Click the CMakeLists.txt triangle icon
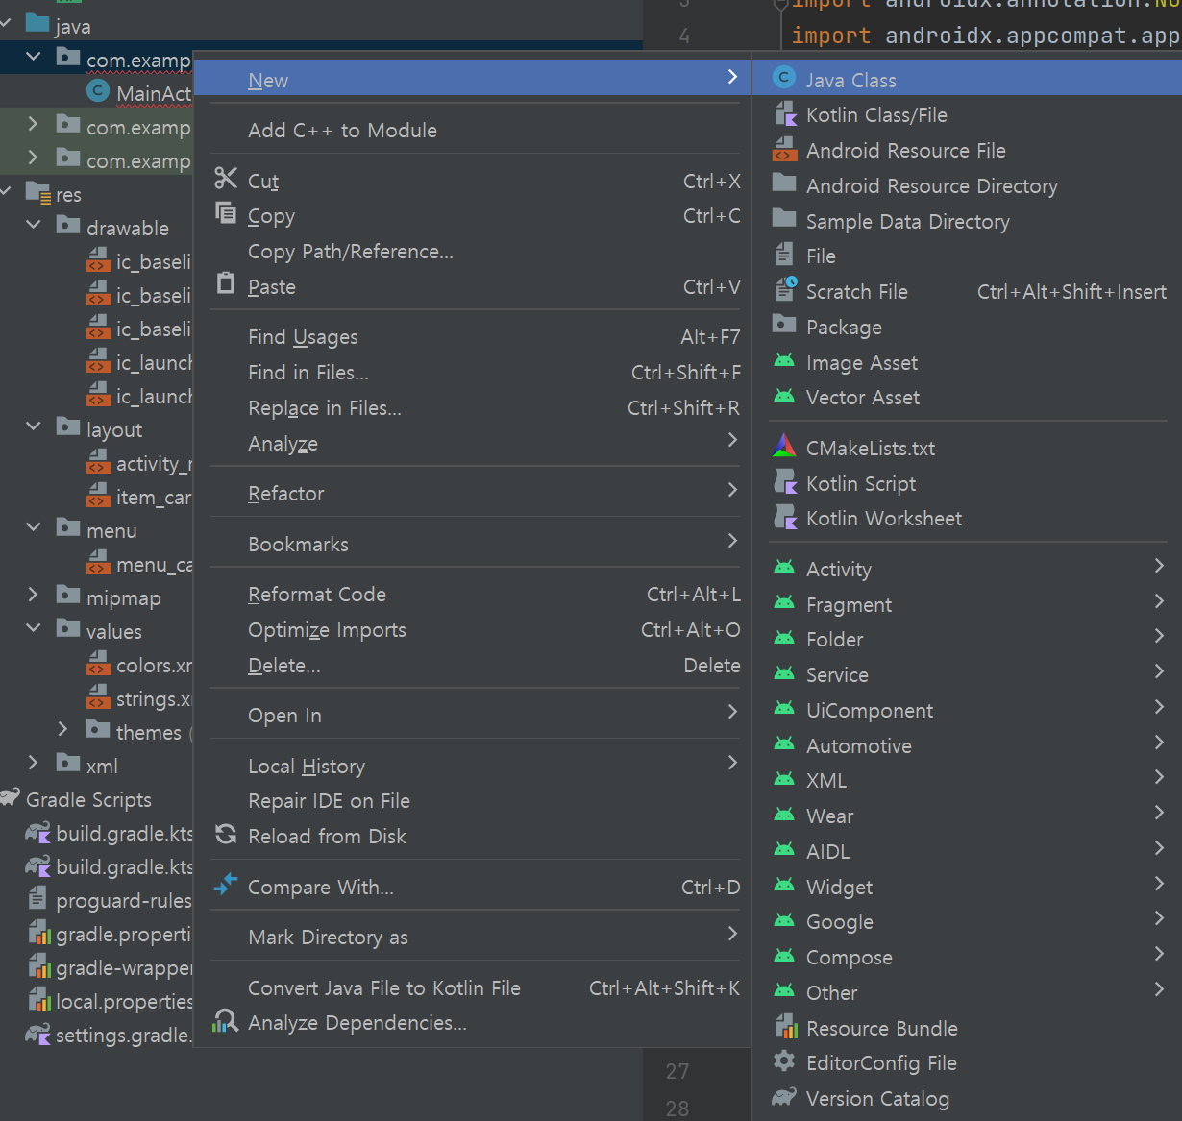 coord(784,447)
